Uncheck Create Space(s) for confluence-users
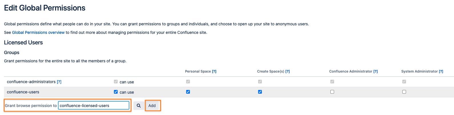 260,92
